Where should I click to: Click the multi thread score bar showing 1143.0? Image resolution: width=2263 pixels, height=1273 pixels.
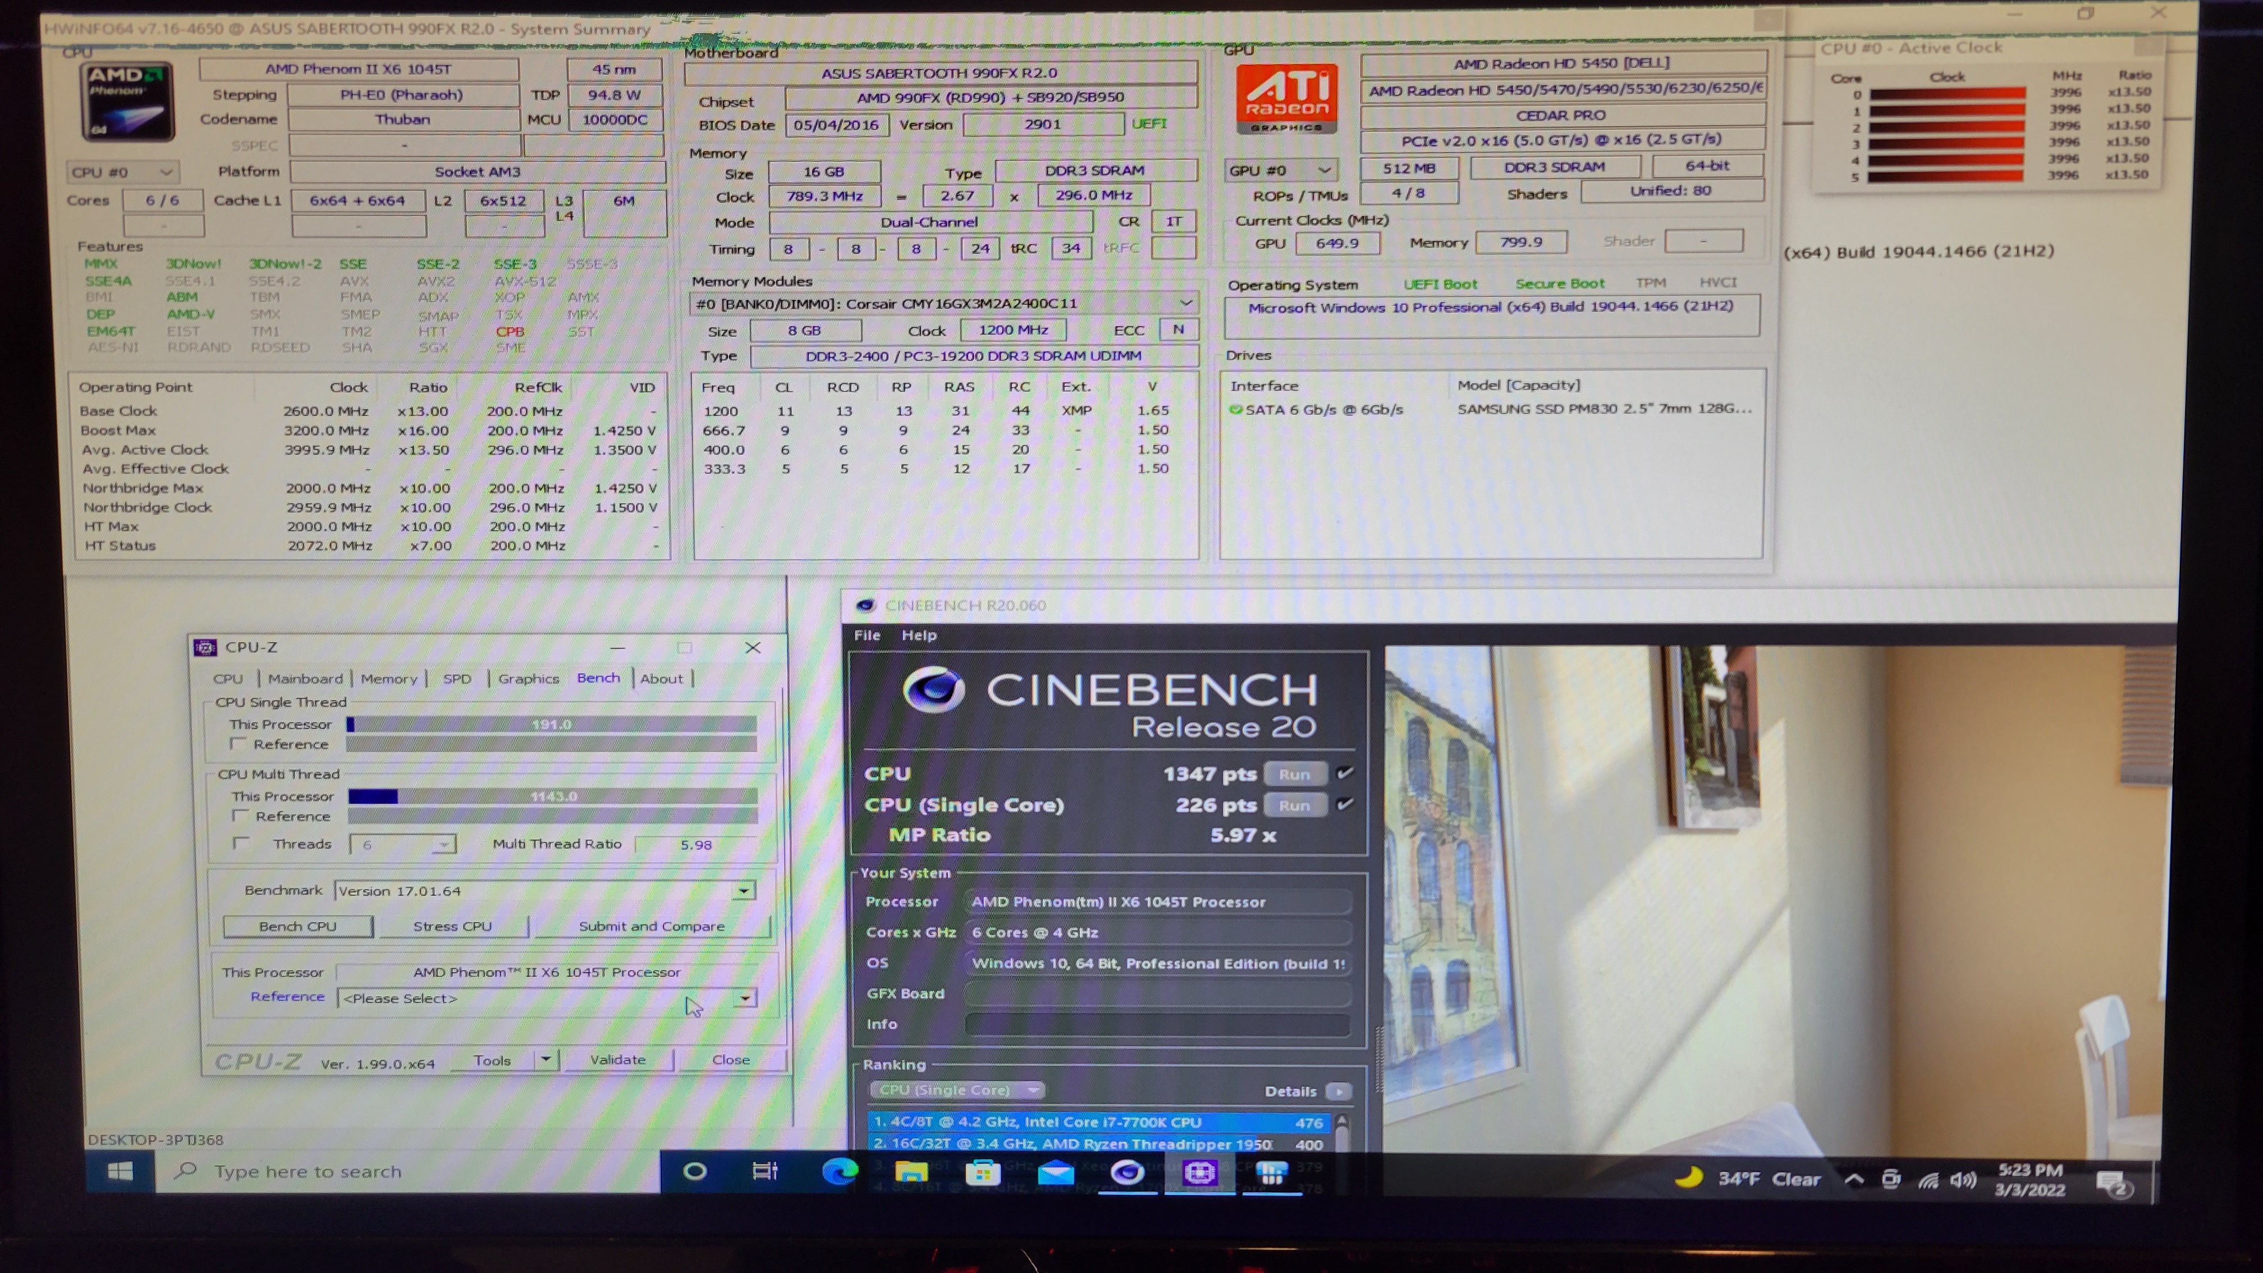point(553,796)
